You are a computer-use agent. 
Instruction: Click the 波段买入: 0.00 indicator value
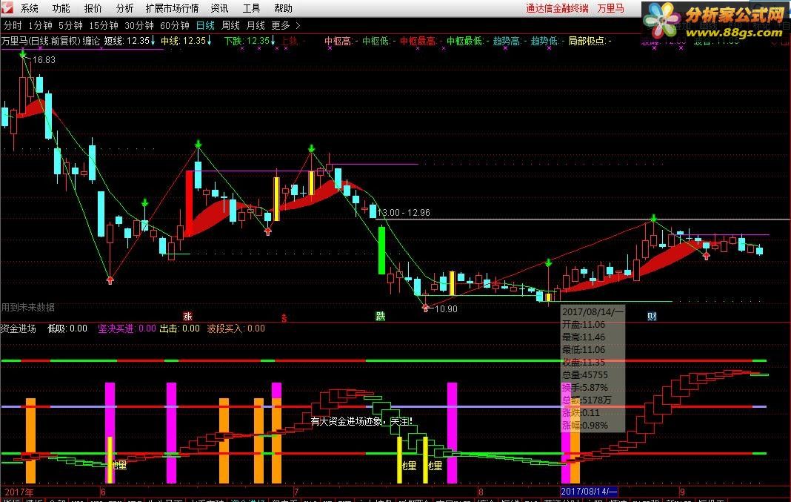pos(236,328)
